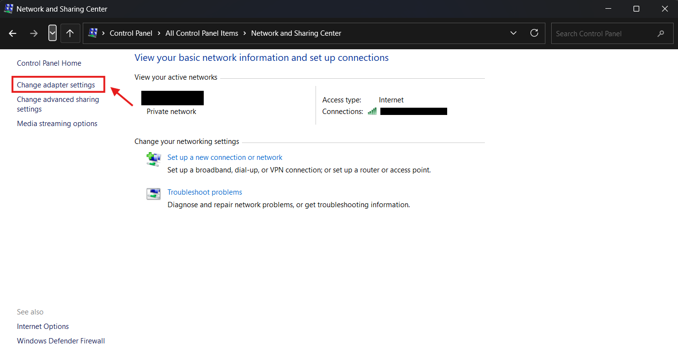
Task: Open the recent locations dropdown chevron
Action: point(53,33)
